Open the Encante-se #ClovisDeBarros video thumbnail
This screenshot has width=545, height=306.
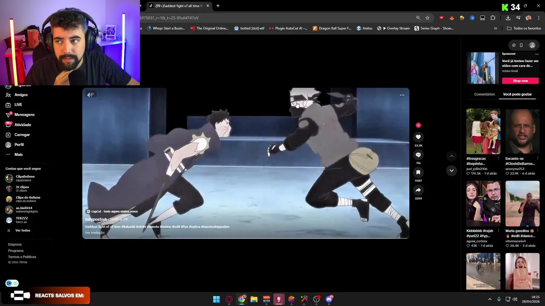(522, 131)
